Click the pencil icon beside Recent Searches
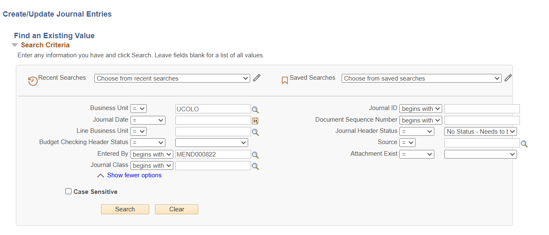This screenshot has height=235, width=549. pos(257,78)
